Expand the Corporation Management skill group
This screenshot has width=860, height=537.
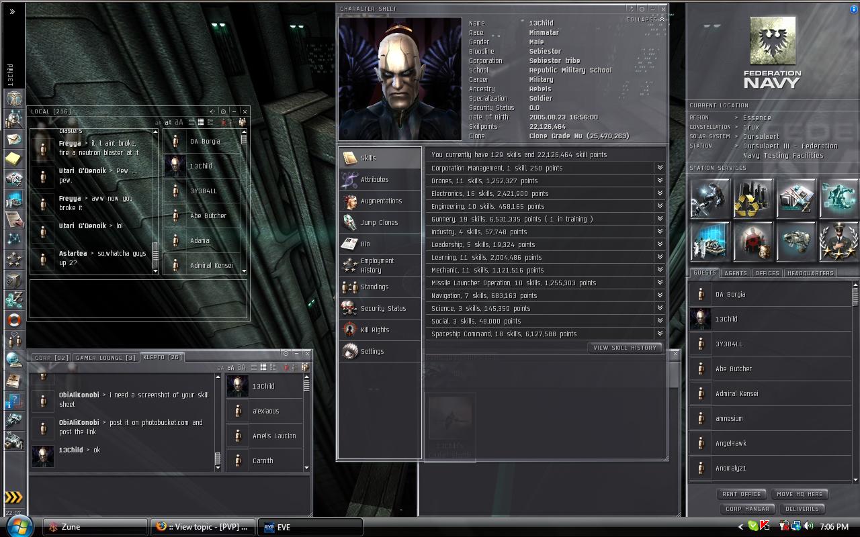[x=660, y=168]
